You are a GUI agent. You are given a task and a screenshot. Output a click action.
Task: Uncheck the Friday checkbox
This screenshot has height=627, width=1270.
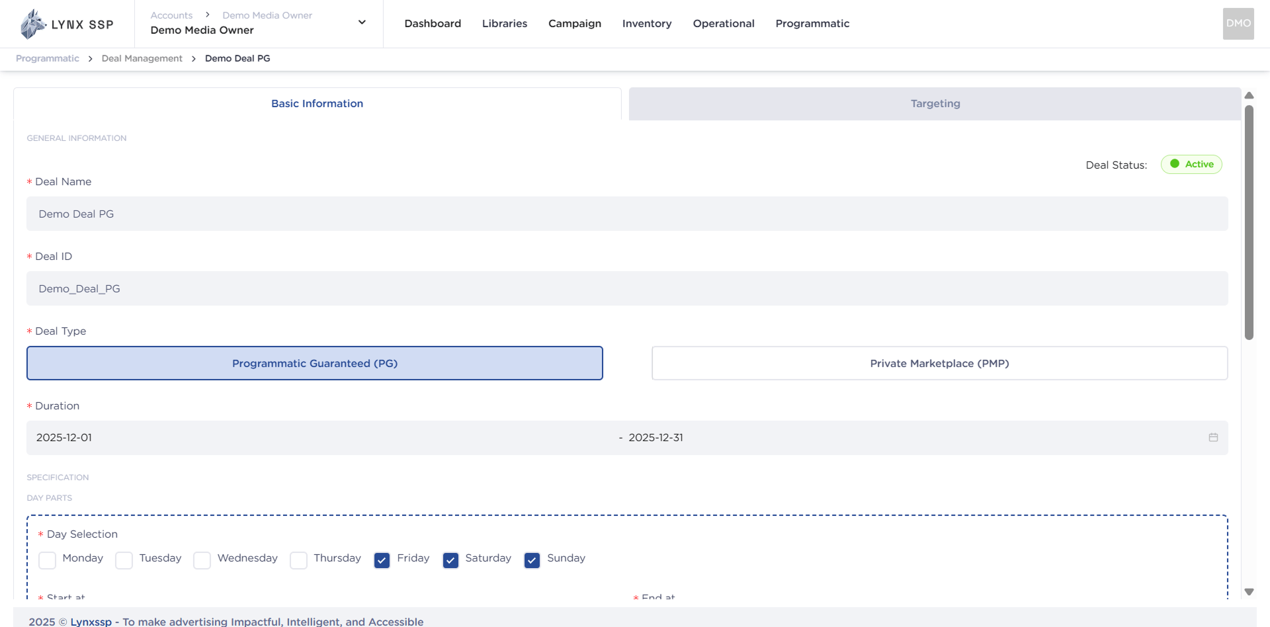point(382,560)
